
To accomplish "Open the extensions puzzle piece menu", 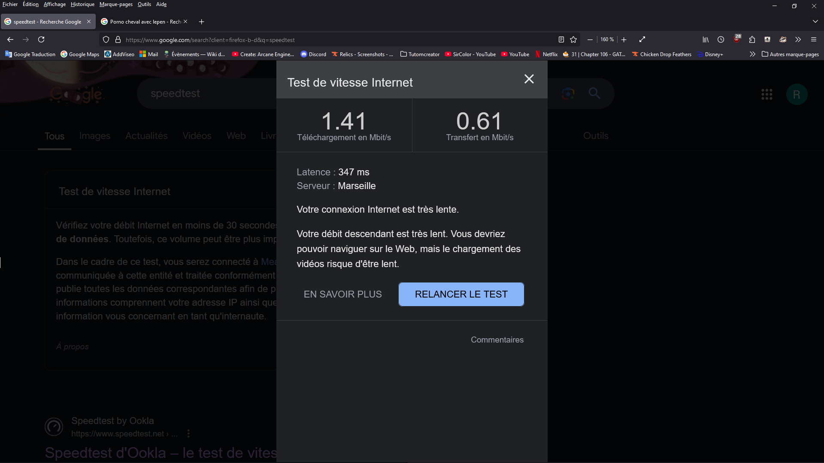I will click(x=752, y=39).
